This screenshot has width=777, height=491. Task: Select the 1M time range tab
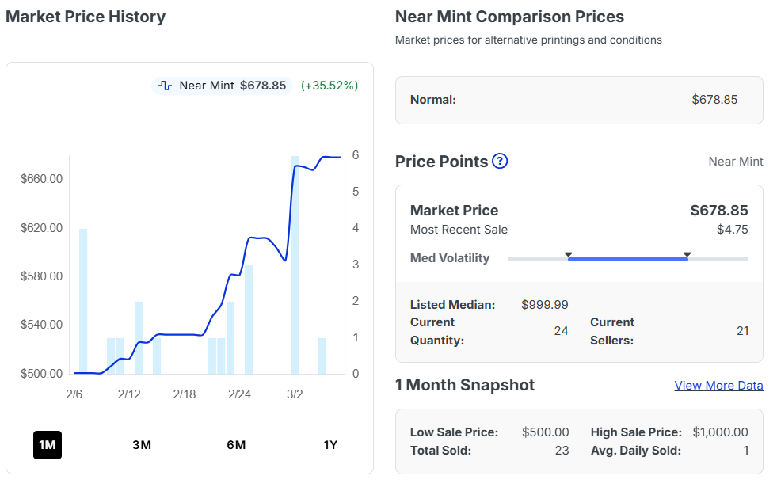click(x=48, y=445)
